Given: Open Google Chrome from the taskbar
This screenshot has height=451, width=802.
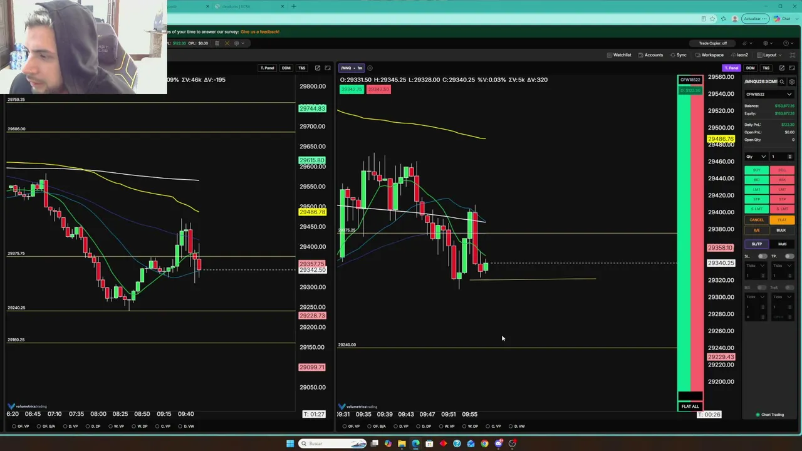Looking at the screenshot, I should (484, 443).
